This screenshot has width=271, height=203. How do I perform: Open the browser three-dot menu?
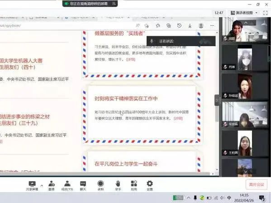coord(212,26)
